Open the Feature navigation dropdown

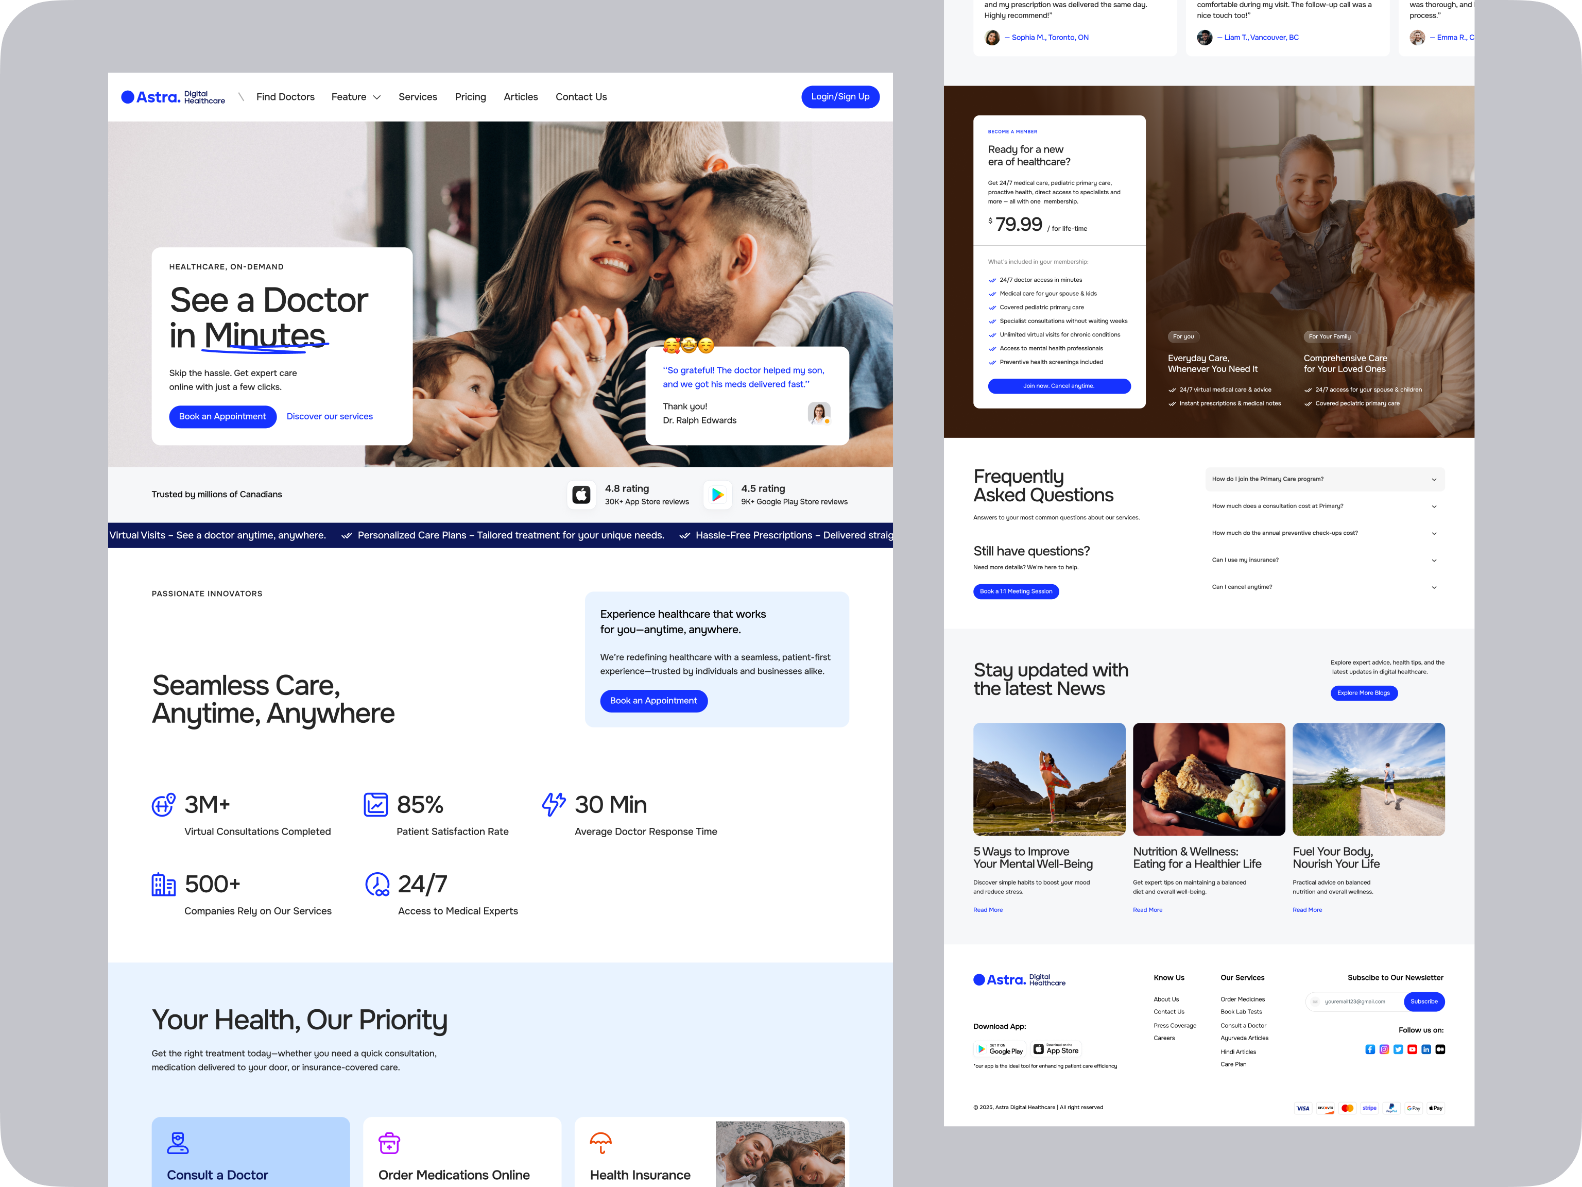pyautogui.click(x=355, y=96)
